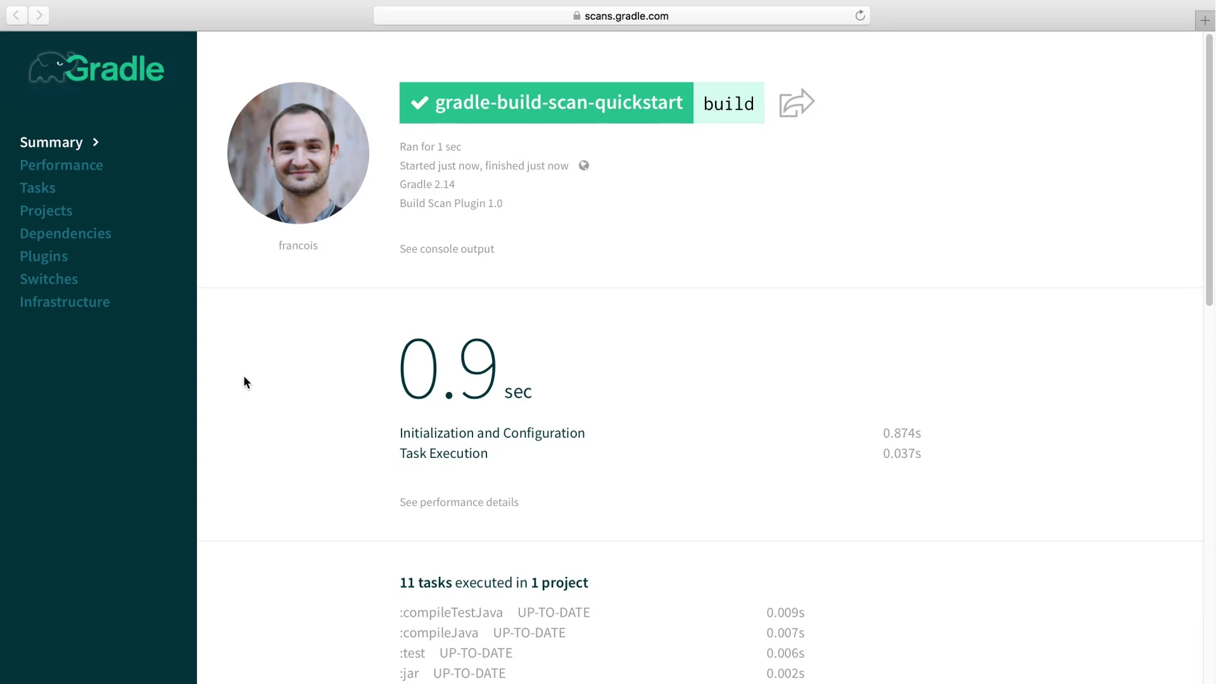This screenshot has width=1216, height=684.
Task: Open the Switches section
Action: (x=49, y=279)
